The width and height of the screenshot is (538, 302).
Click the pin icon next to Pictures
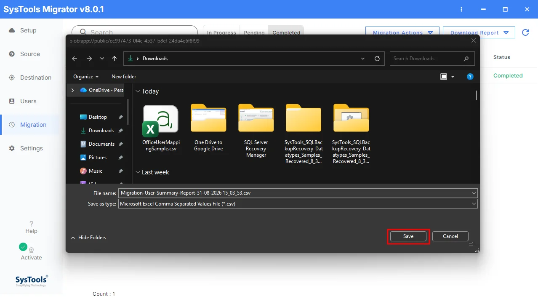(120, 158)
